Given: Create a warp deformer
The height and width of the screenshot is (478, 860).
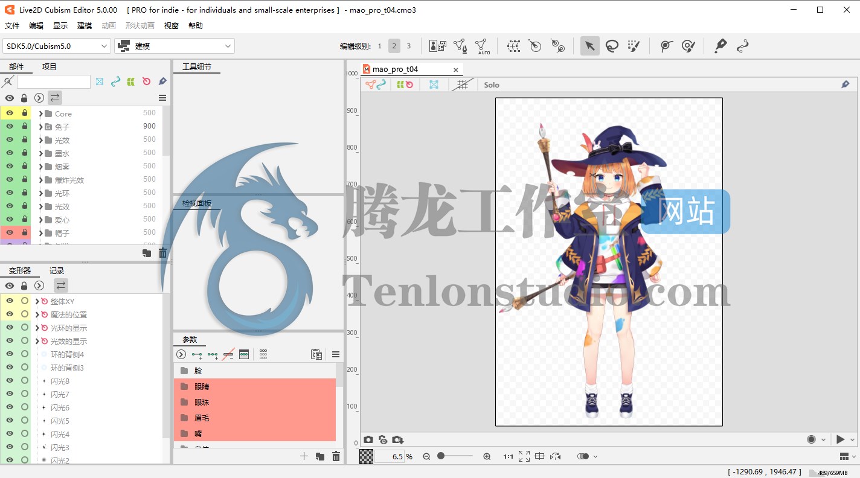Looking at the screenshot, I should click(x=513, y=46).
